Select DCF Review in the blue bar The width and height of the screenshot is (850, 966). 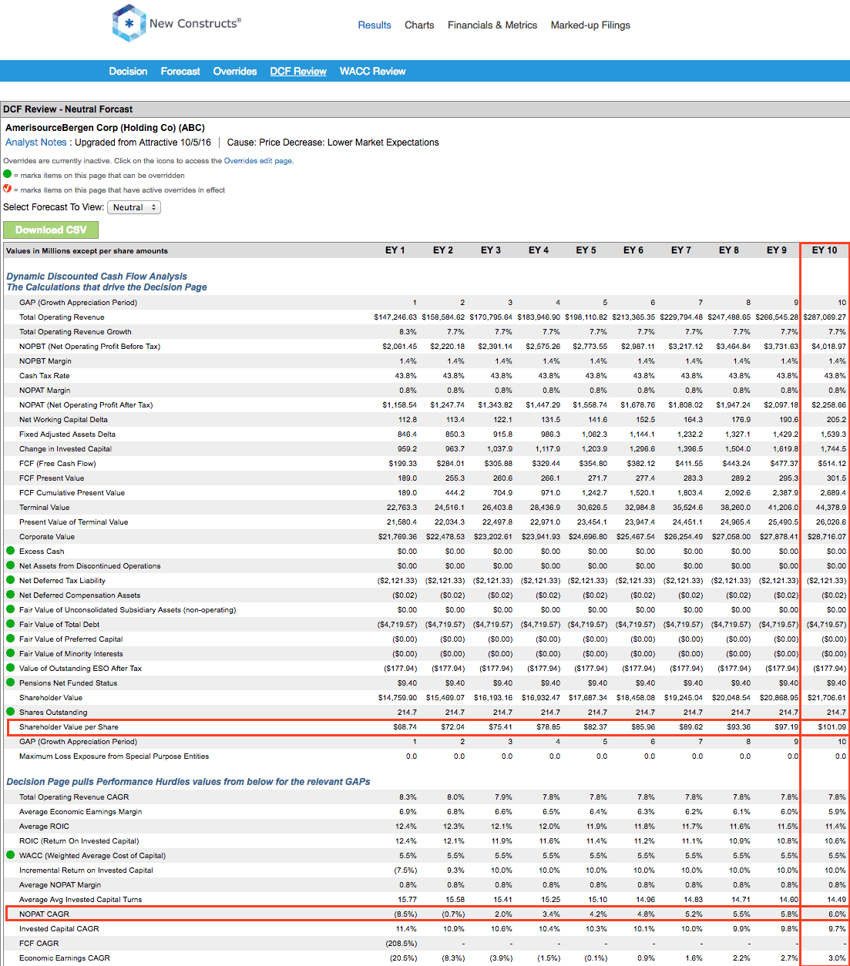298,71
